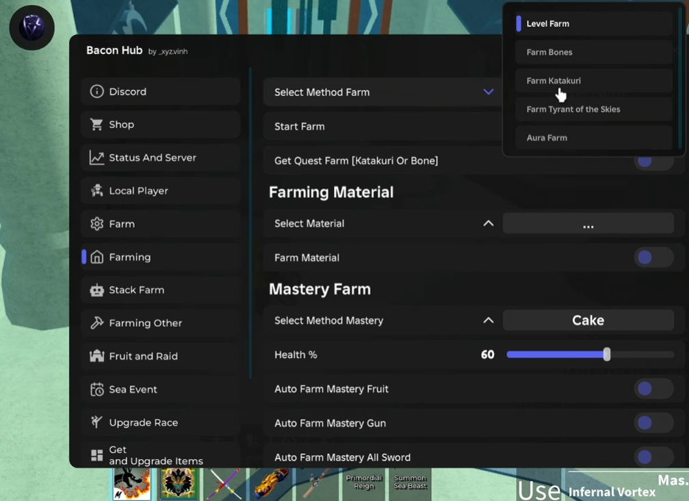This screenshot has height=501, width=689.
Task: Collapse the Select Method Farm dropdown chevron
Action: pyautogui.click(x=488, y=92)
